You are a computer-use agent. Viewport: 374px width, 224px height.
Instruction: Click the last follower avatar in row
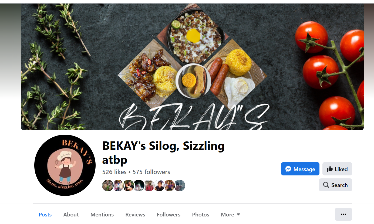coord(180,186)
